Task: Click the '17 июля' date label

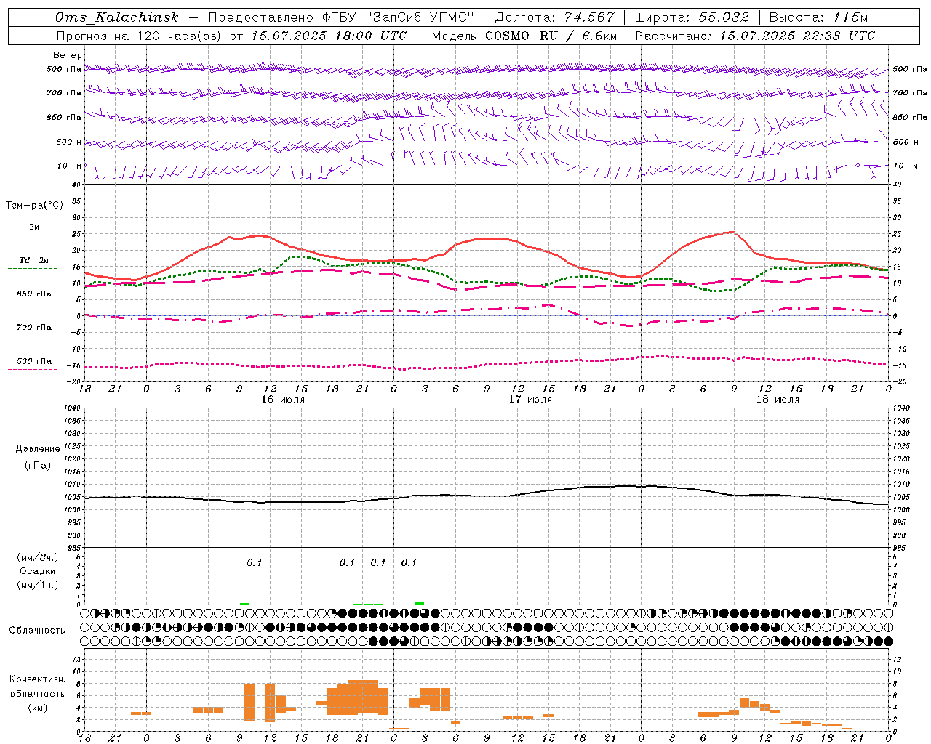Action: click(x=530, y=400)
